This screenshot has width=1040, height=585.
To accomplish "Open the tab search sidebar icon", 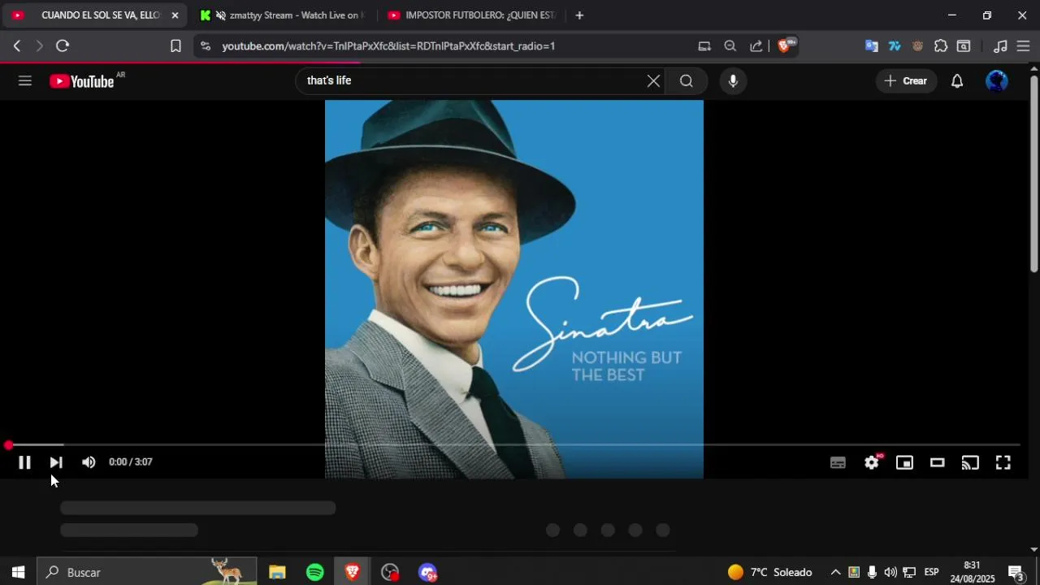I will (964, 46).
